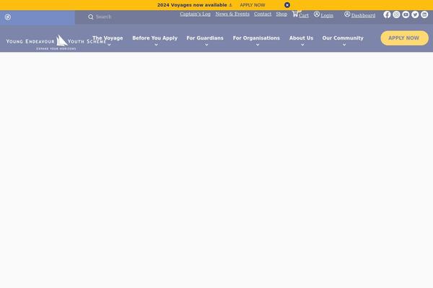433x288 pixels.
Task: Expand chevron under For Organisations
Action: [258, 45]
